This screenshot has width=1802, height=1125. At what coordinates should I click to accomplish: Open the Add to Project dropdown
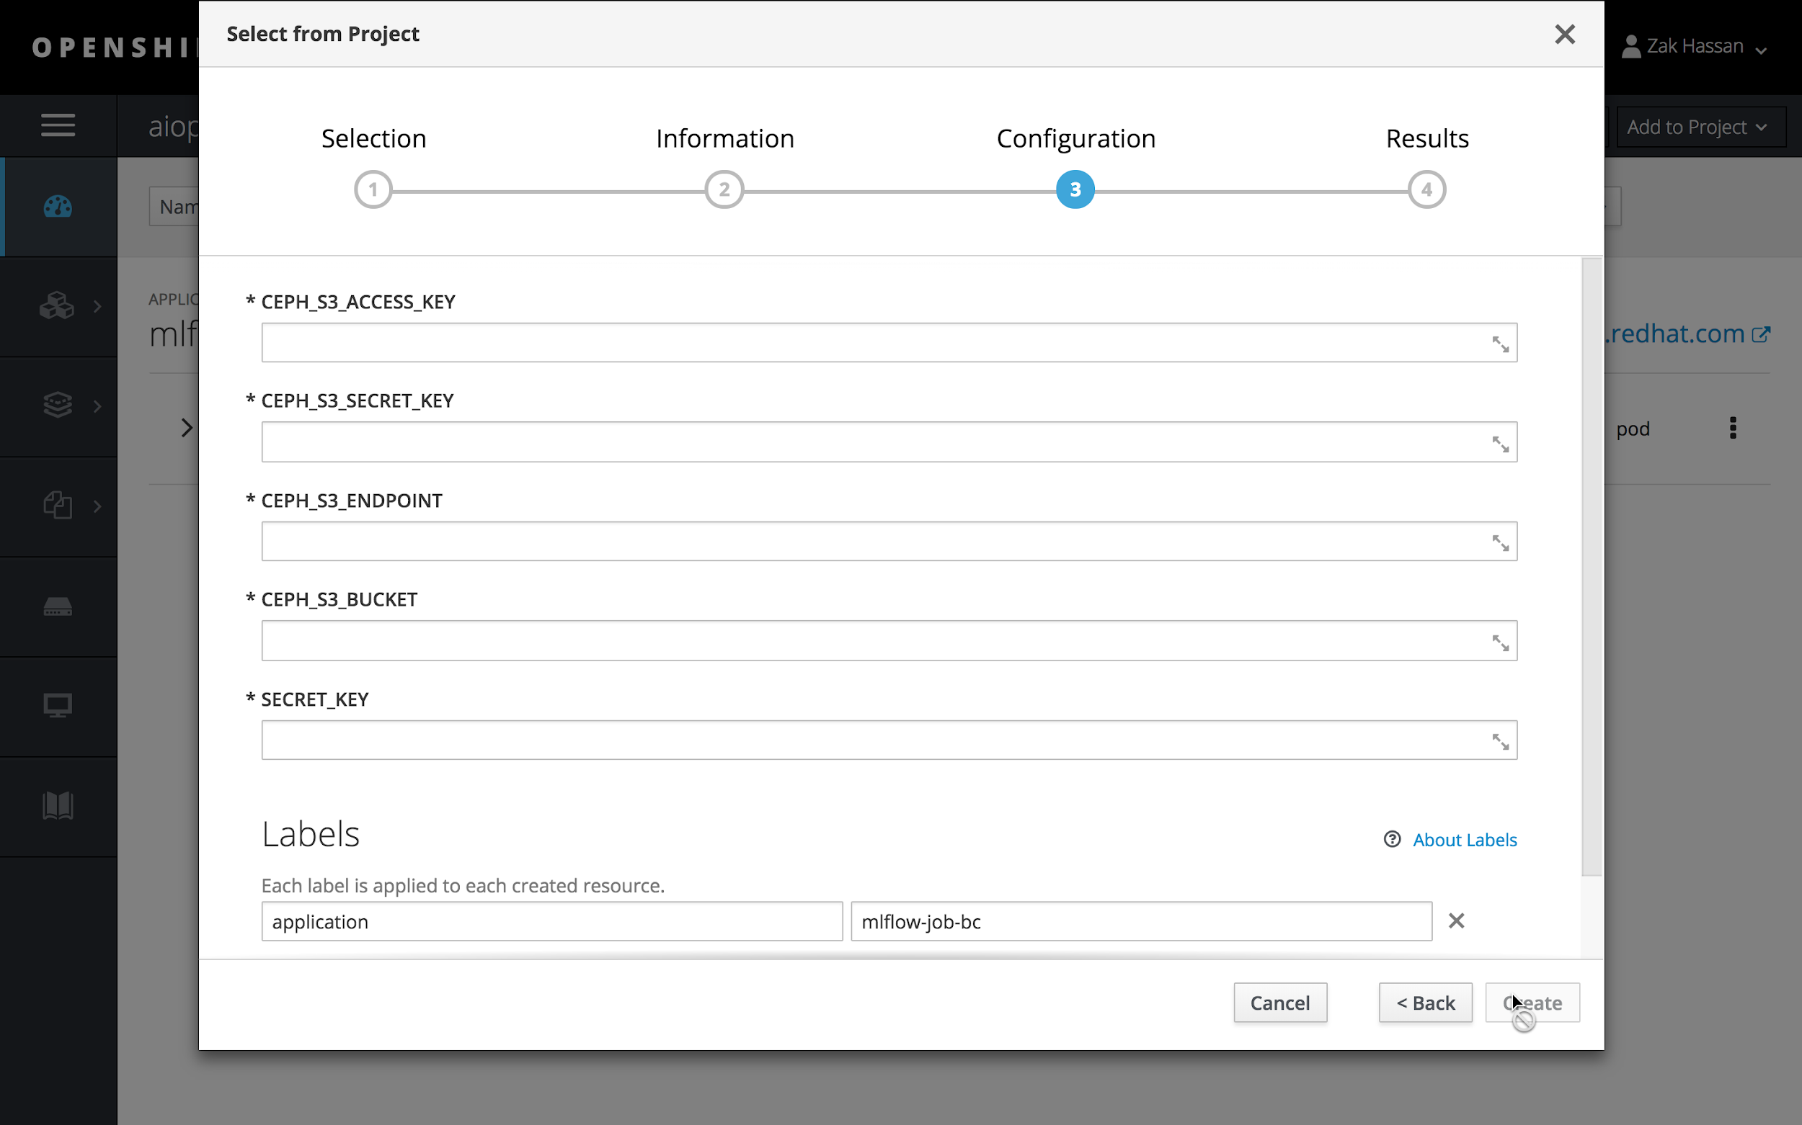(x=1697, y=127)
